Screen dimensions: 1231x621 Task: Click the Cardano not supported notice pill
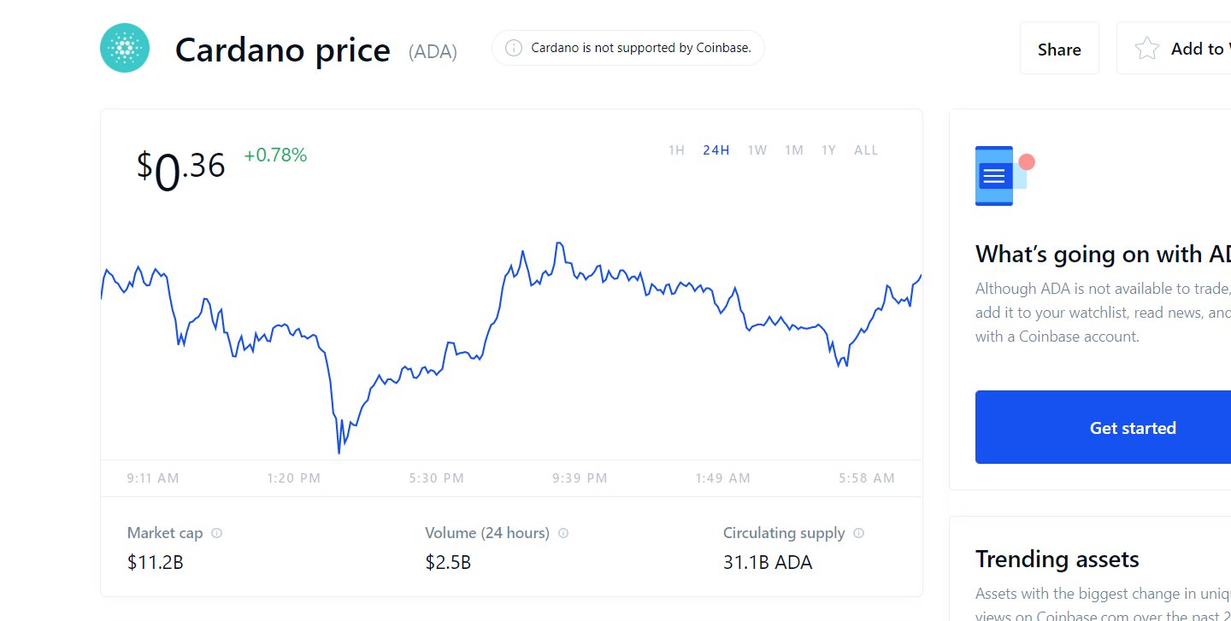coord(628,48)
